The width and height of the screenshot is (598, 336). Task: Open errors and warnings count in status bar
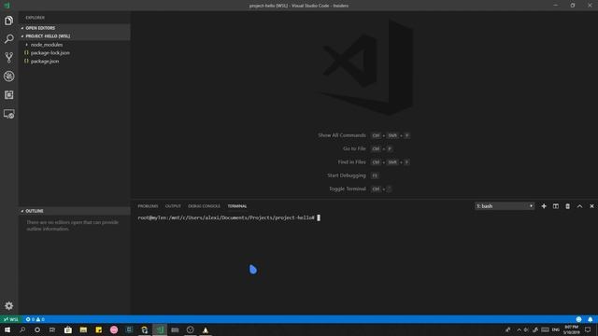click(x=36, y=319)
